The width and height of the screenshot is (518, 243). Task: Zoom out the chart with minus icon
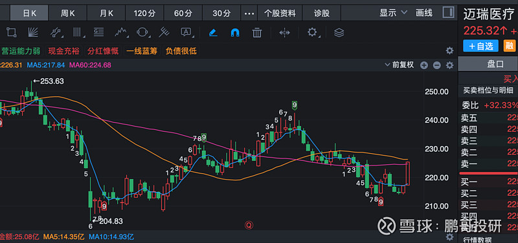click(437, 65)
